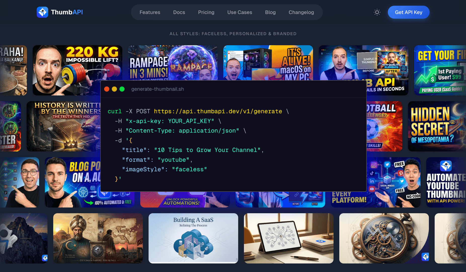466x272 pixels.
Task: Open the Ottoman Empire Rise & Fall thumbnail
Action: click(98, 238)
